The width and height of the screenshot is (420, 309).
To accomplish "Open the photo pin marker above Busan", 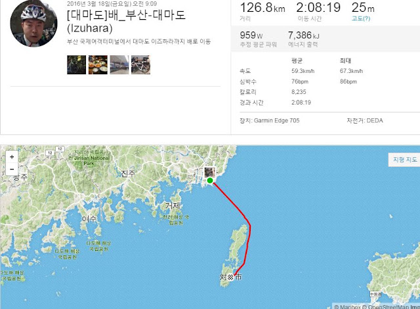I will coord(210,172).
